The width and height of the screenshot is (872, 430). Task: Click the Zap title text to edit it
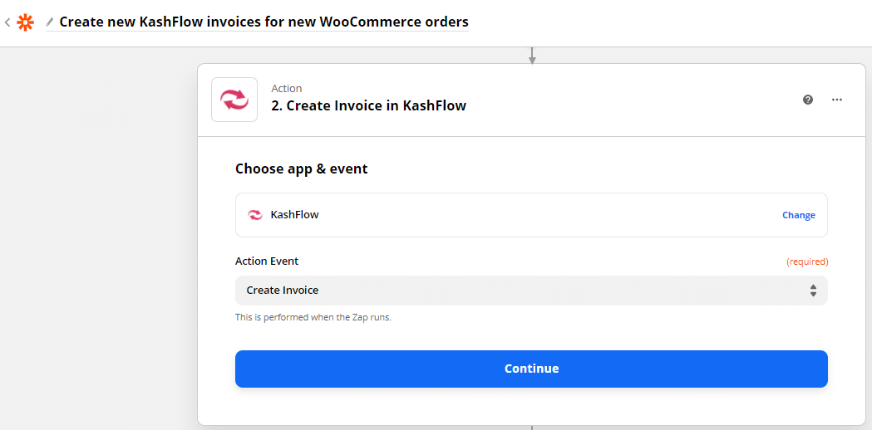(x=264, y=22)
